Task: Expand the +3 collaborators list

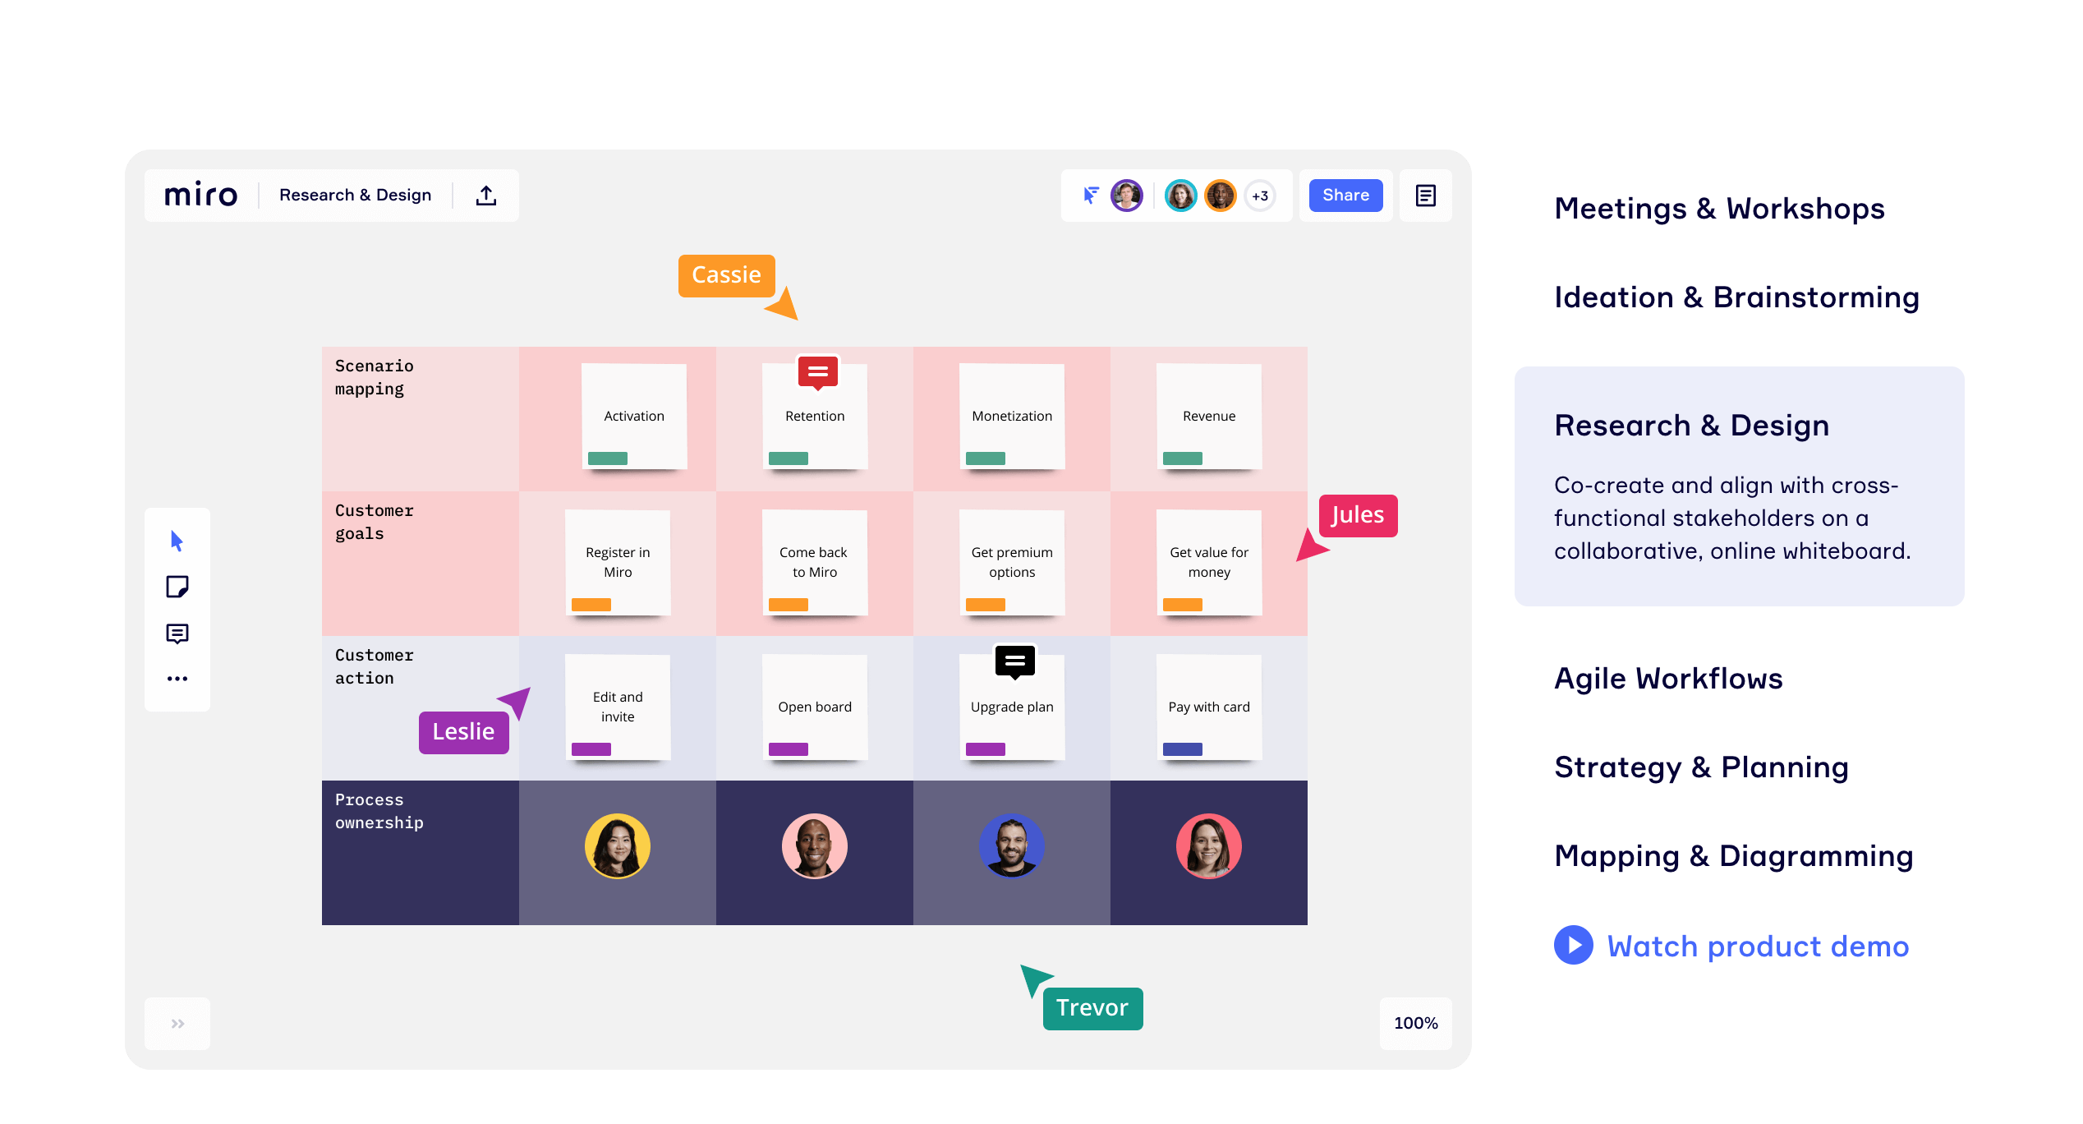Action: click(1259, 196)
